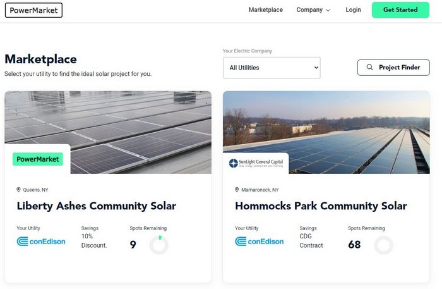Click the conEdison logo on Hommocks Park card

click(x=259, y=241)
